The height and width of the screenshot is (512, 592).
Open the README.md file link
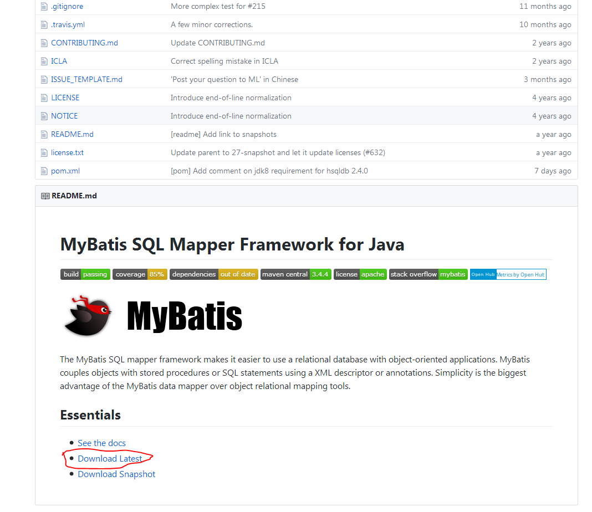73,134
